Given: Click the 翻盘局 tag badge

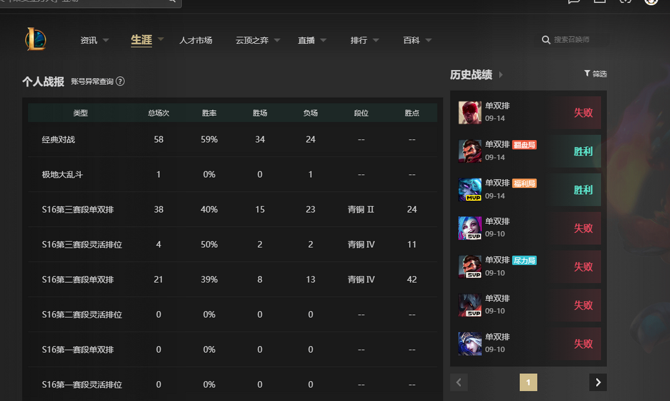Looking at the screenshot, I should [524, 145].
